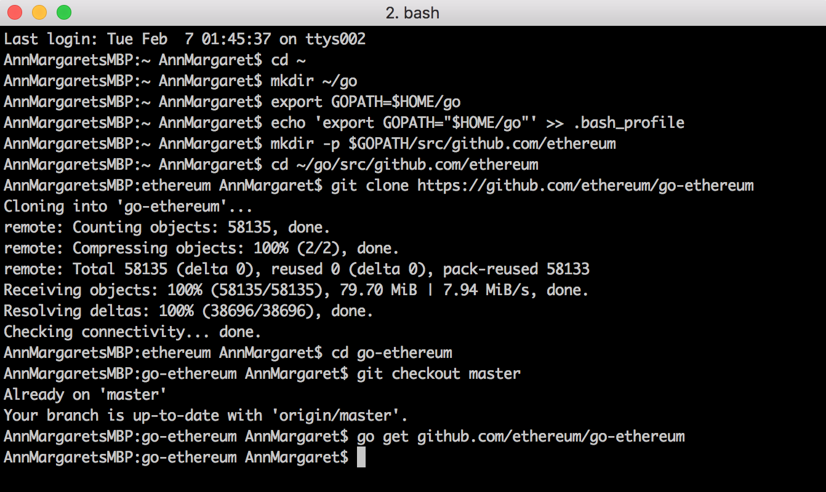Click the 'mkdir ~/go' command text

click(314, 81)
